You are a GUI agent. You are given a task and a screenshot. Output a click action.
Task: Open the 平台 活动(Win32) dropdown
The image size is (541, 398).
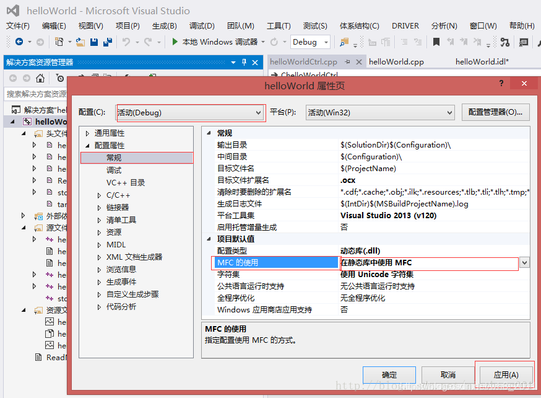(x=449, y=113)
